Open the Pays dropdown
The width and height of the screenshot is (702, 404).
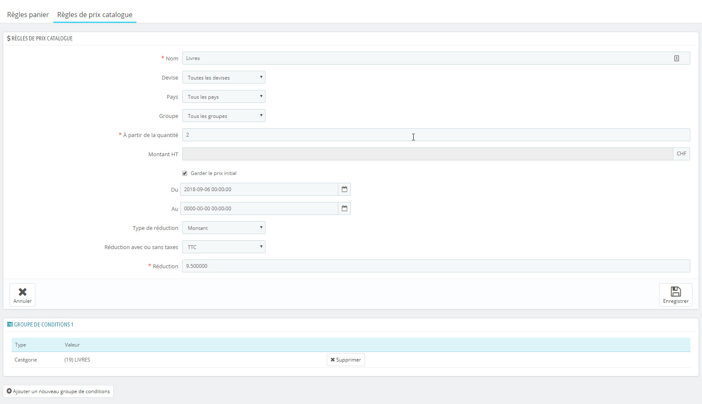(224, 97)
